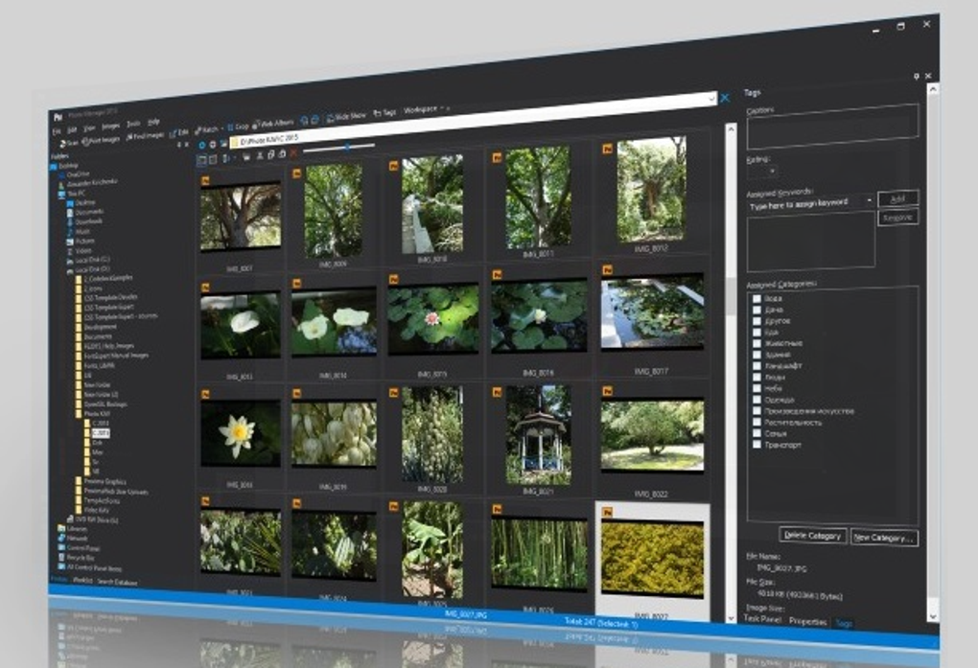
Task: Open the Edit menu
Action: pyautogui.click(x=72, y=129)
